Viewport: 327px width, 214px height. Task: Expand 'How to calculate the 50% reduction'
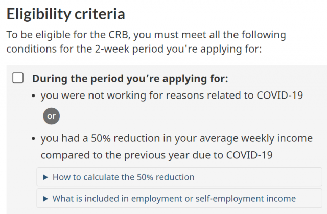(x=179, y=177)
